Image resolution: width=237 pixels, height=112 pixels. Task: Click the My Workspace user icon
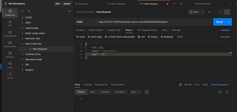tap(6, 4)
